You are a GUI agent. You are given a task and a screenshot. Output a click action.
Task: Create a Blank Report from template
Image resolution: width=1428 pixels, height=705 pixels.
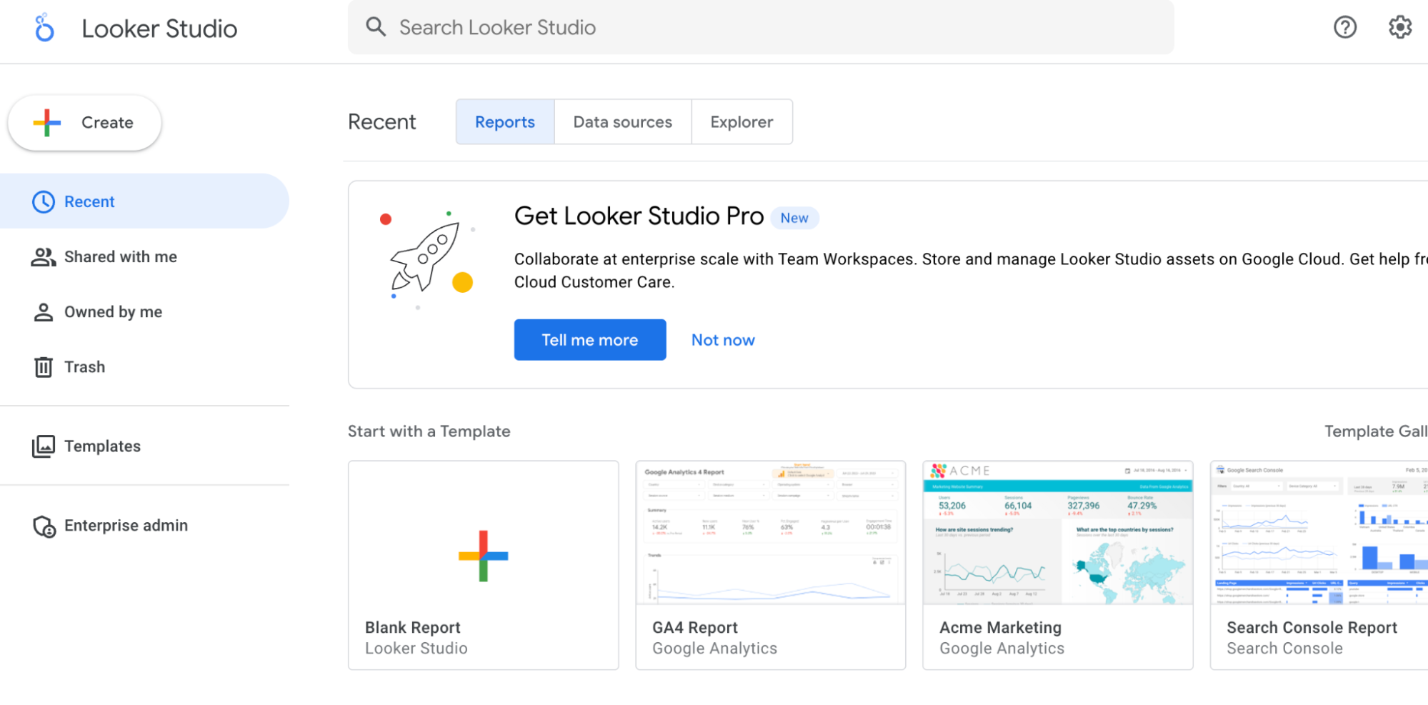[483, 564]
